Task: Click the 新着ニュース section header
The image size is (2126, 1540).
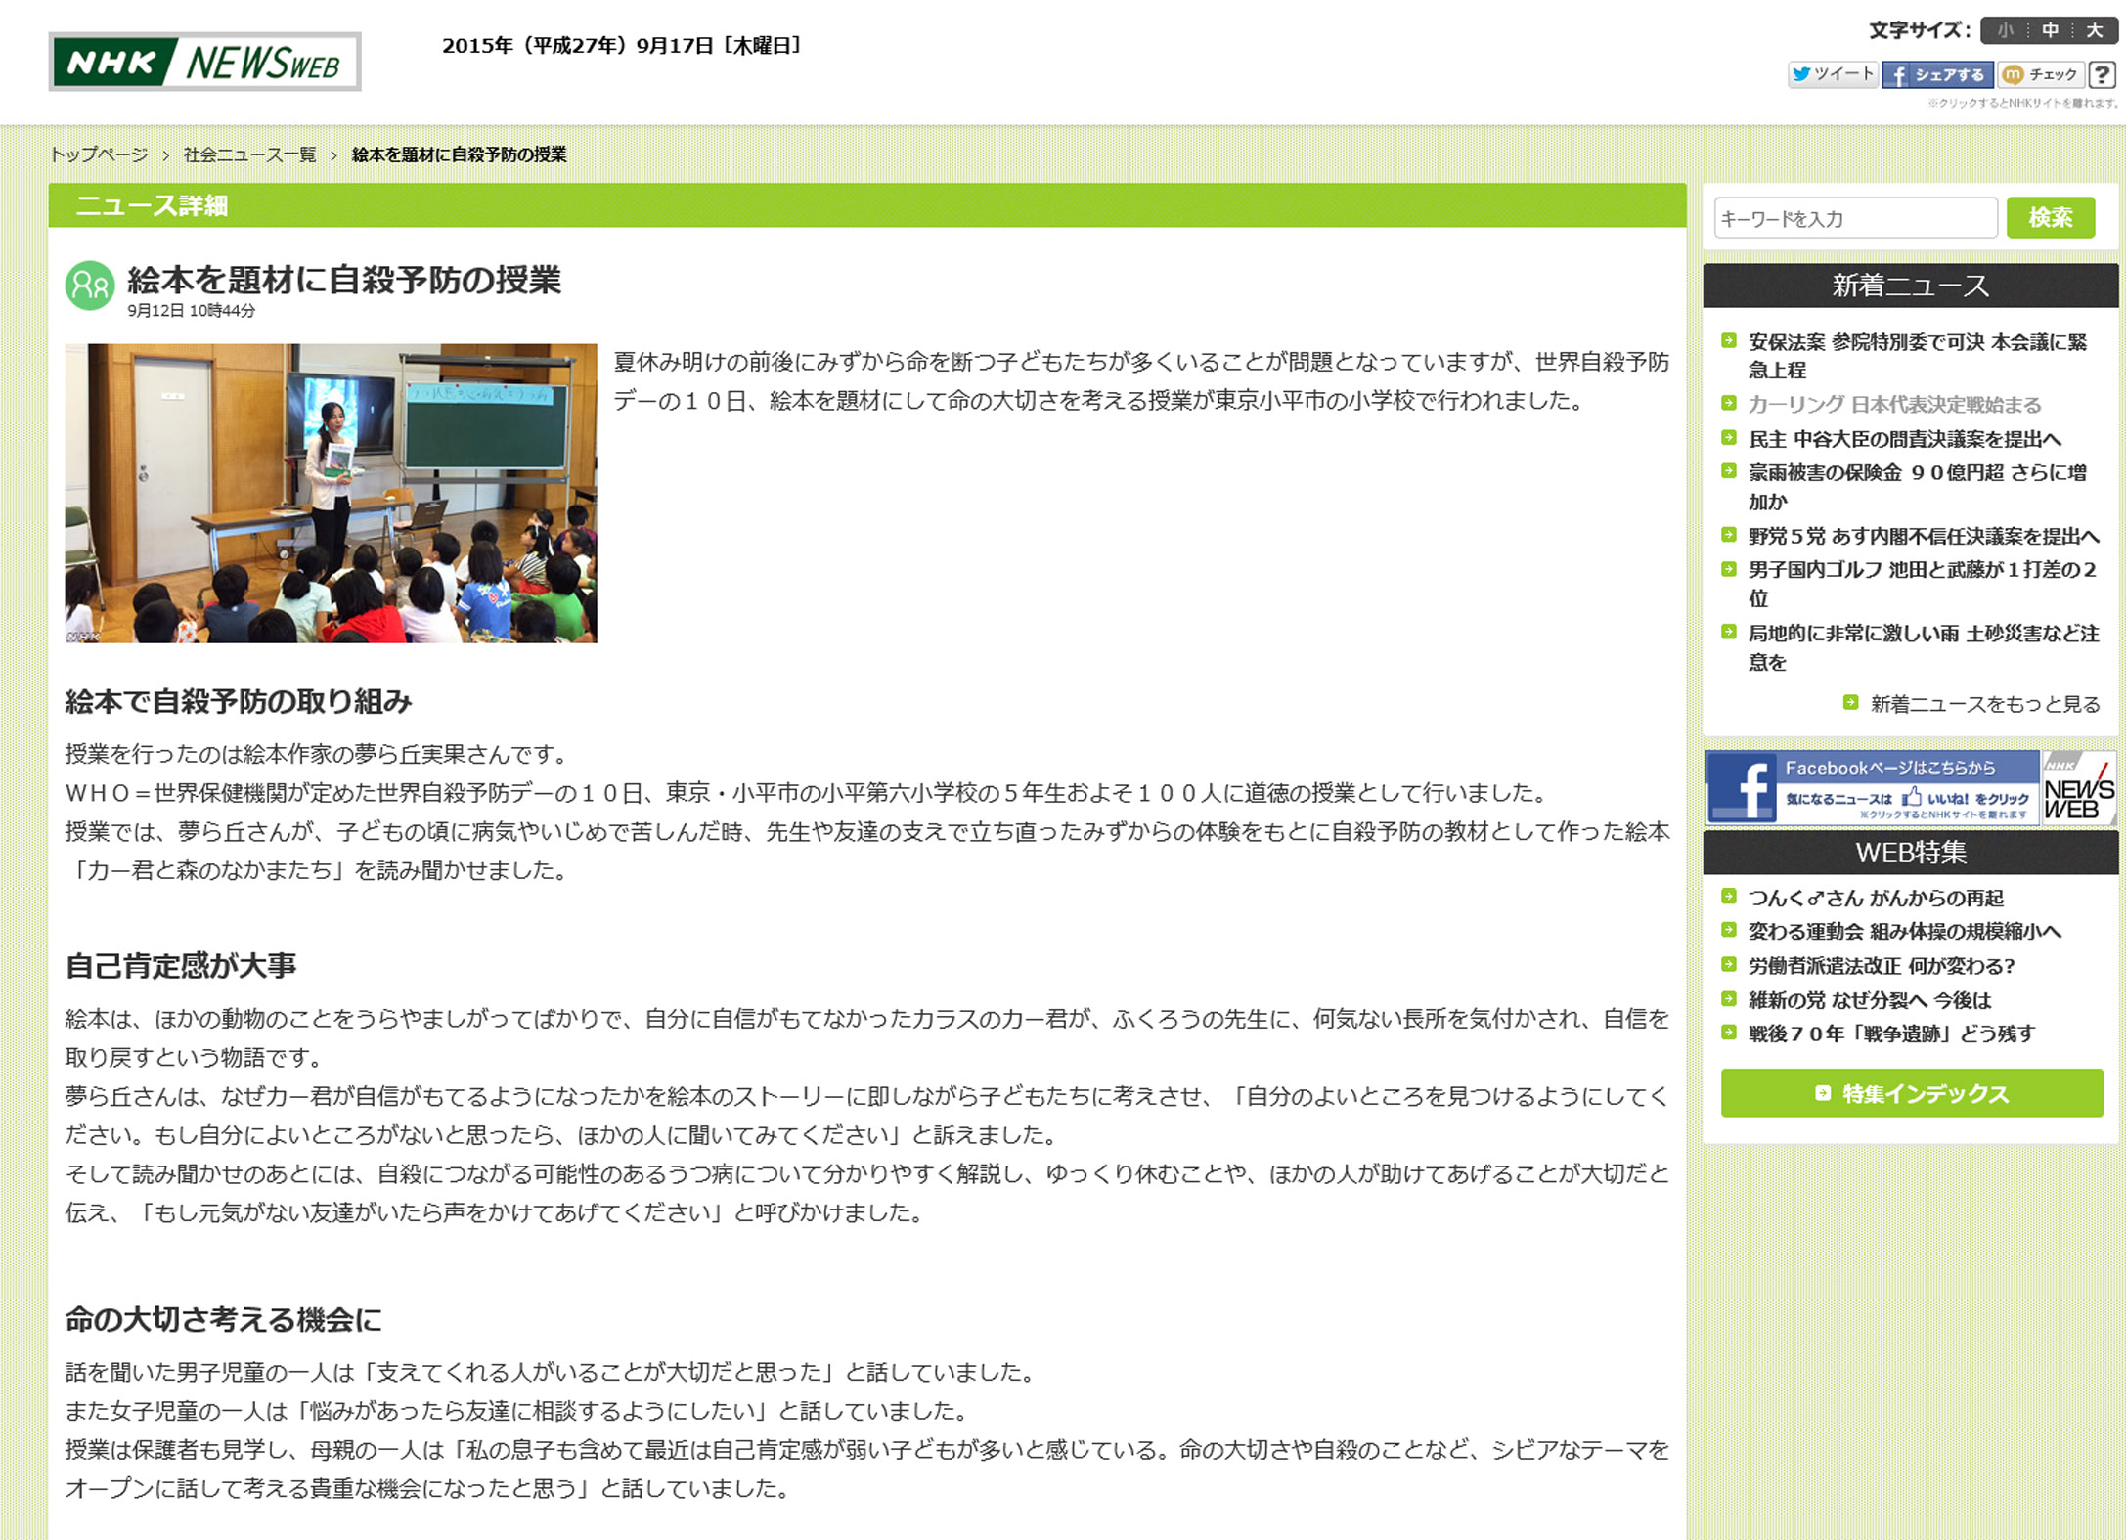Action: click(x=1910, y=286)
